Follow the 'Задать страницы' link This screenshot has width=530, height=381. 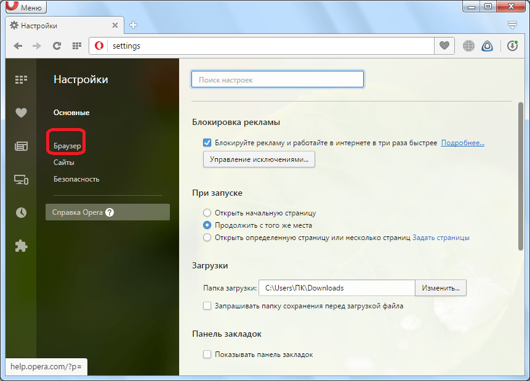tap(441, 238)
